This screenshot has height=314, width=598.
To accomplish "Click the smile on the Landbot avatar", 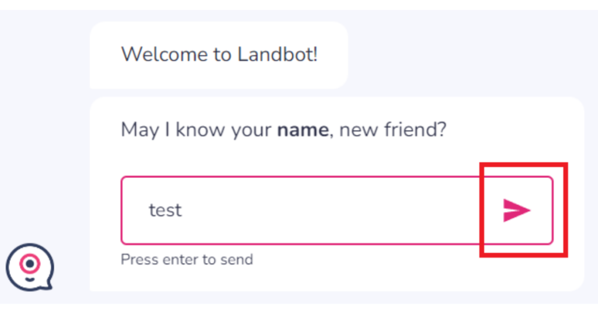I will pos(30,277).
